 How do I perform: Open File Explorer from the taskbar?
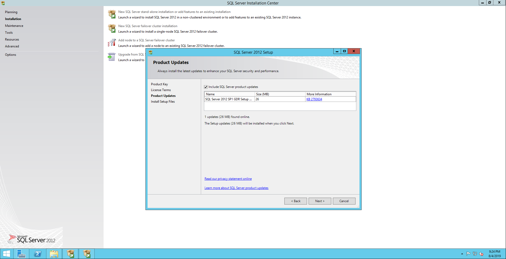[54, 254]
